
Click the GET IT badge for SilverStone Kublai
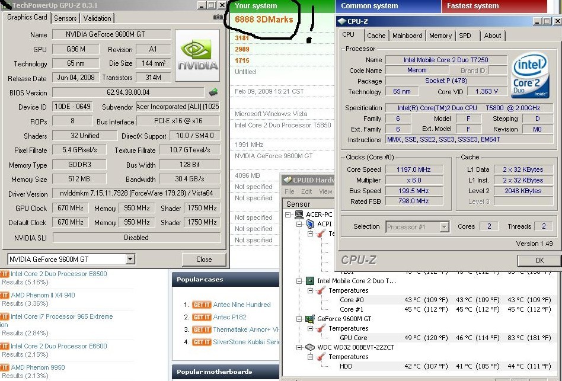coord(202,342)
